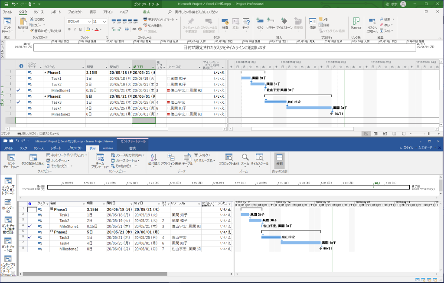Screen dimensions: 444x283
Task: Click the Save icon in Project title bar
Action: [6, 4]
